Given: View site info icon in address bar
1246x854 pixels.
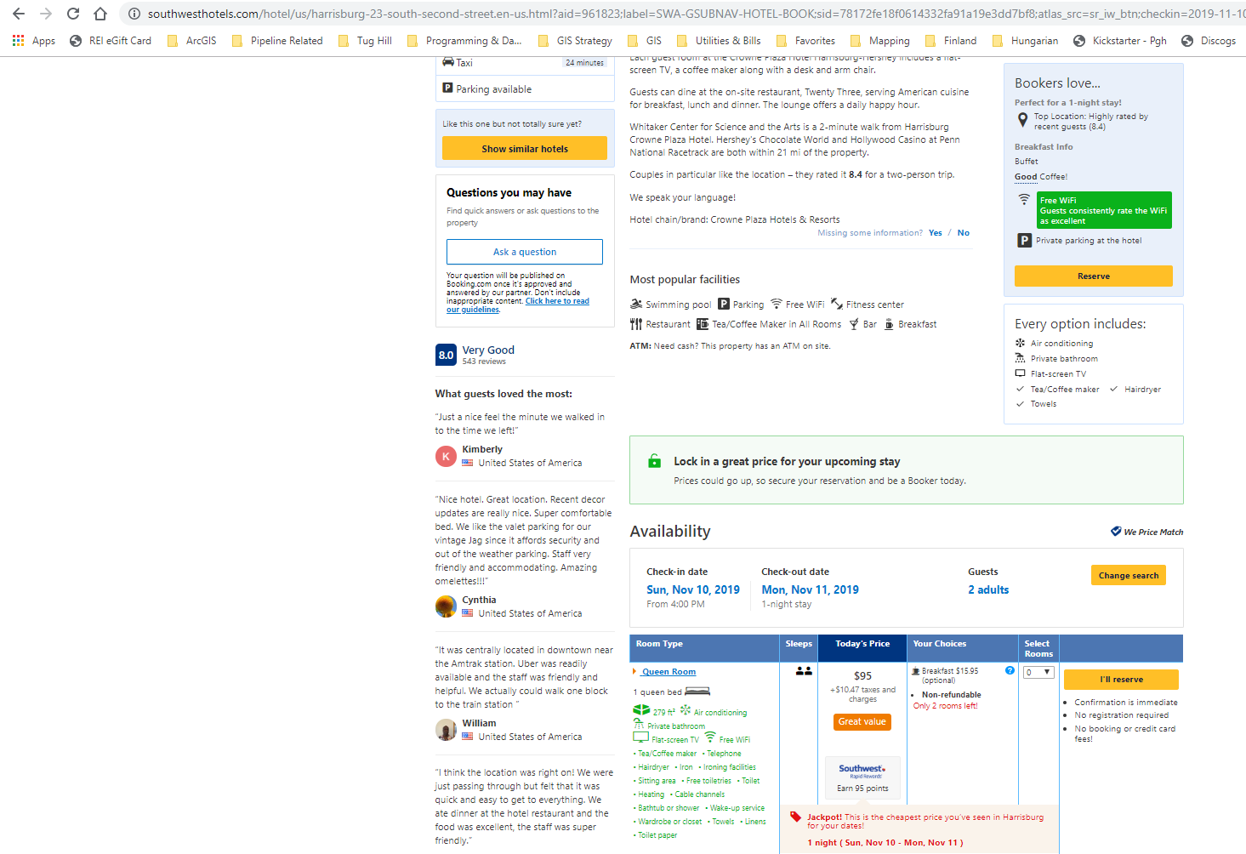Looking at the screenshot, I should tap(134, 14).
